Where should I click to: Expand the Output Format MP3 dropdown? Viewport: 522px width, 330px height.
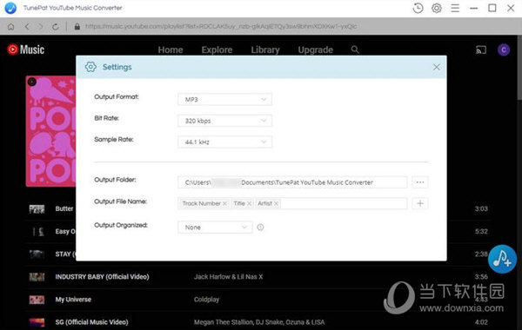click(224, 99)
